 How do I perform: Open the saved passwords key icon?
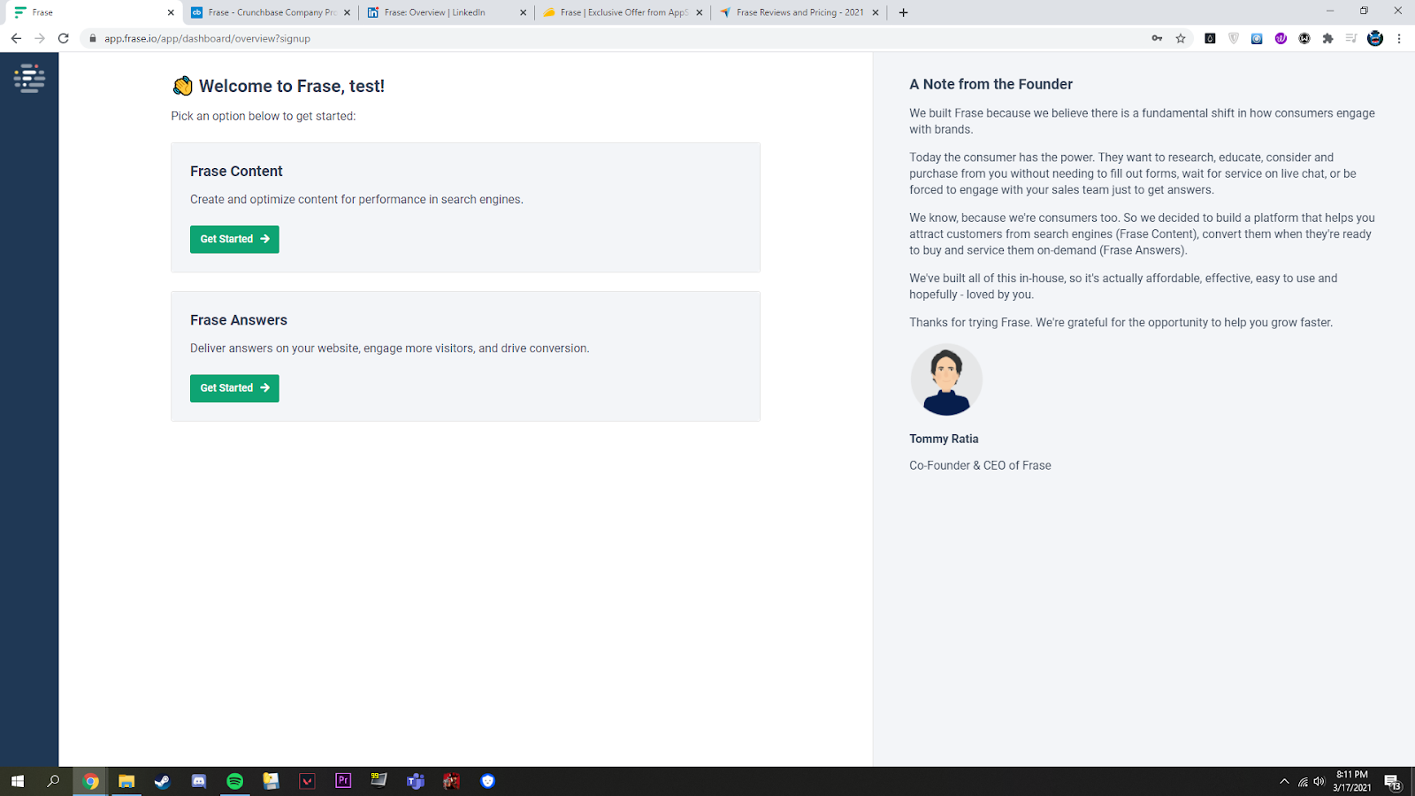pos(1157,38)
